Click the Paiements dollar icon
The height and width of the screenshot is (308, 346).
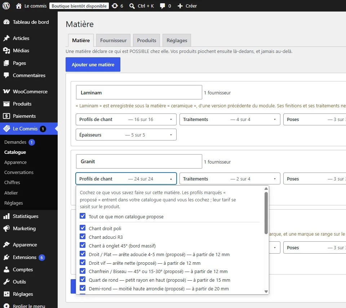coord(6,116)
